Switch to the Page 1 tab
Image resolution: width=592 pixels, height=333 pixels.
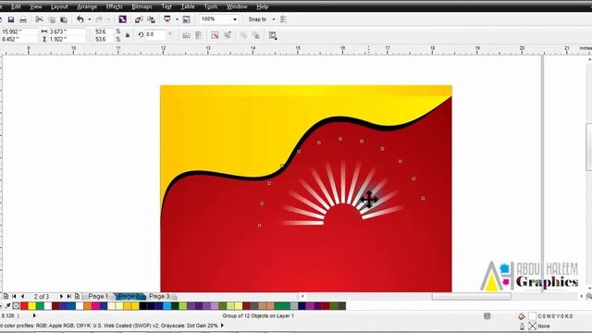click(x=98, y=296)
